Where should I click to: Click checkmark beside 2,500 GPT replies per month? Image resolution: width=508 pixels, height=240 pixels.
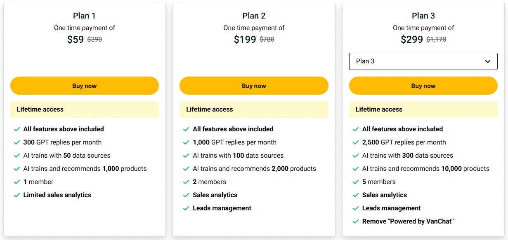click(356, 142)
